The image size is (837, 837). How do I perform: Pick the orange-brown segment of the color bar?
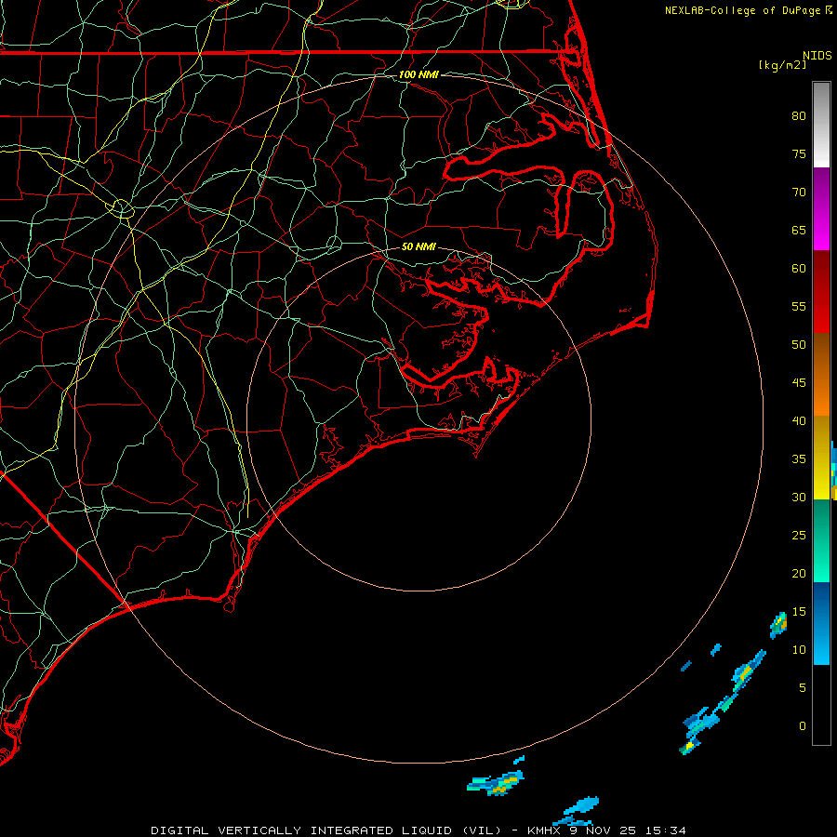coord(821,374)
